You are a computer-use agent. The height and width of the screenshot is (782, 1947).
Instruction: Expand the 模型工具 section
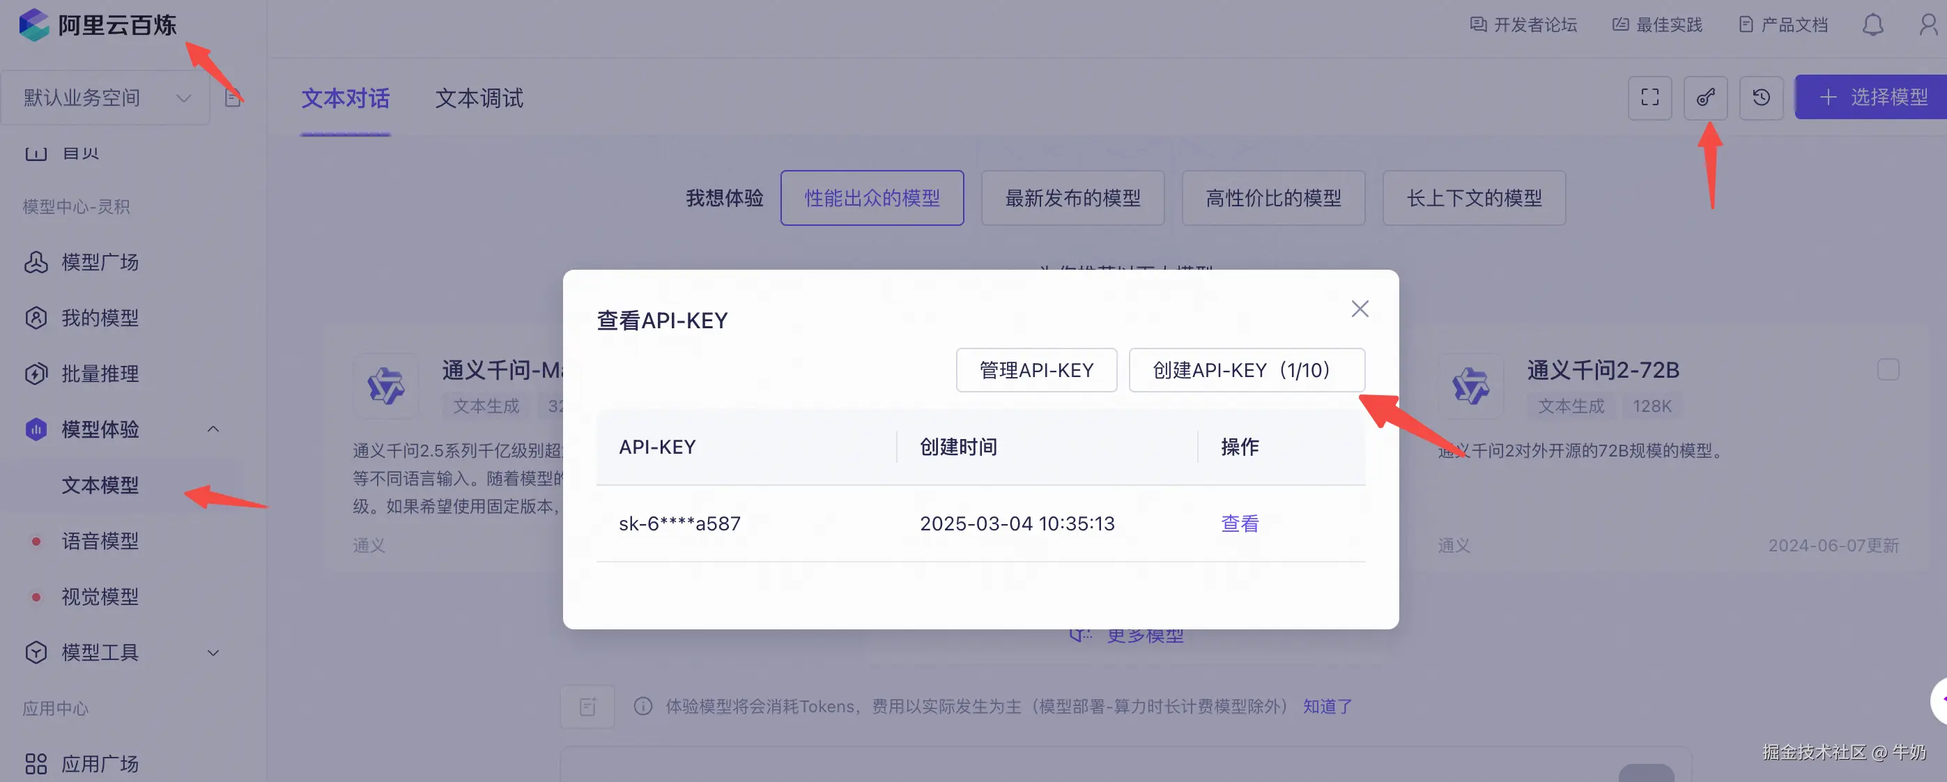point(213,652)
